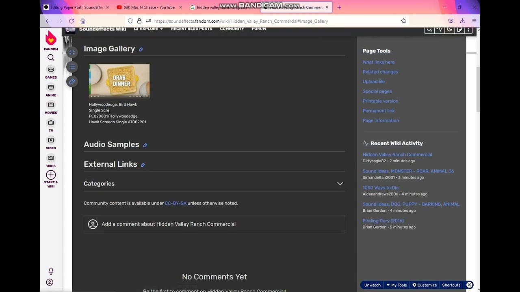The image size is (520, 292).
Task: Open the Finding Dory (2016) link
Action: click(x=383, y=221)
